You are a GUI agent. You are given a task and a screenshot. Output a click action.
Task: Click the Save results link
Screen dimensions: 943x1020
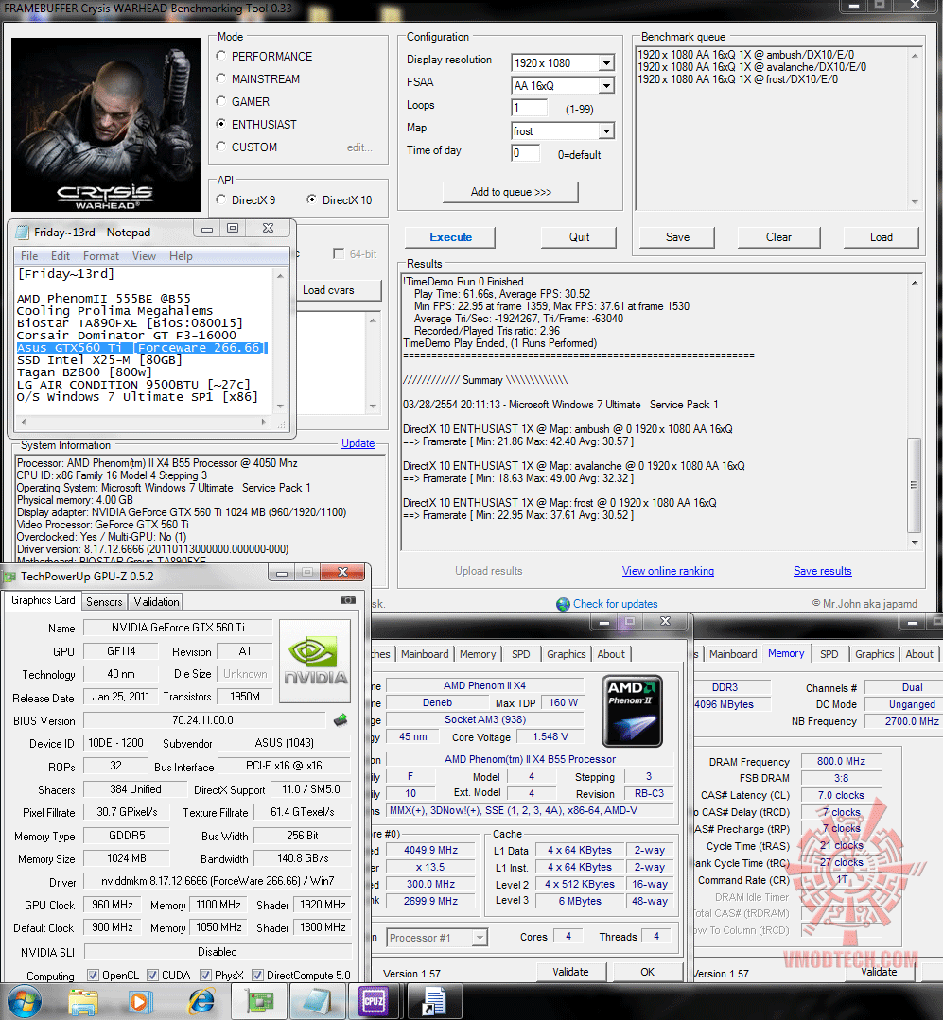[823, 571]
